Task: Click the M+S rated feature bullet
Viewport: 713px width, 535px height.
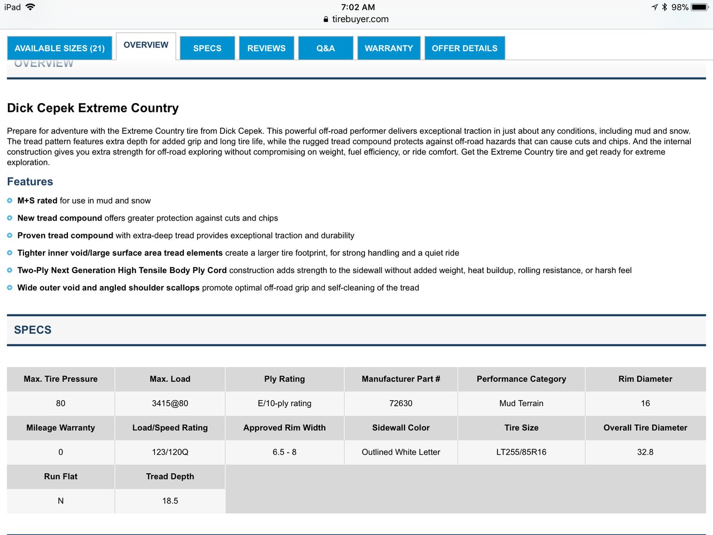Action: tap(84, 201)
